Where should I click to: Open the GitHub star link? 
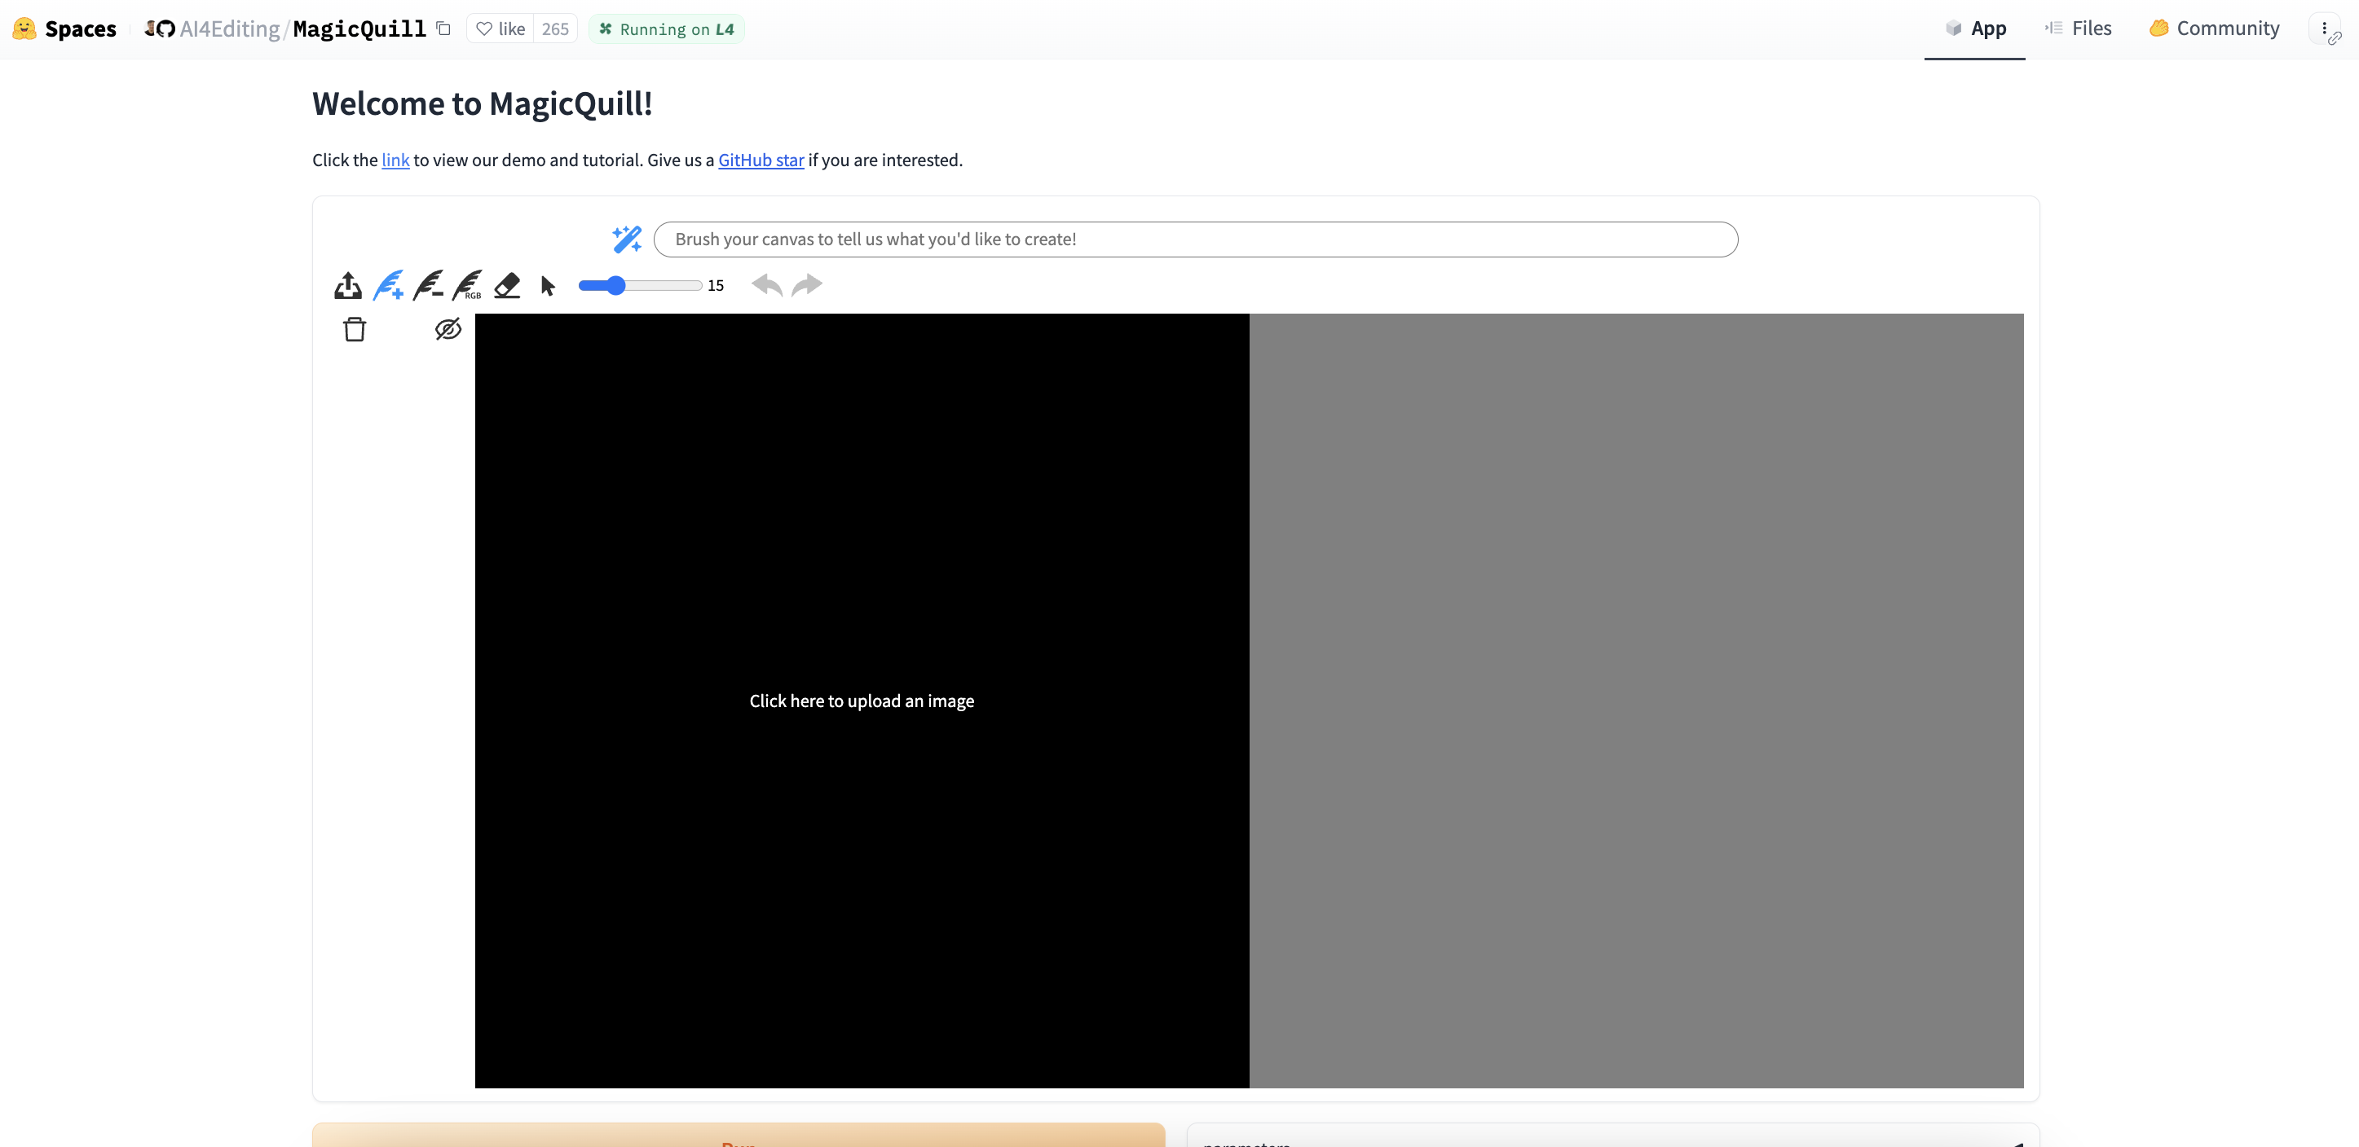(x=761, y=160)
